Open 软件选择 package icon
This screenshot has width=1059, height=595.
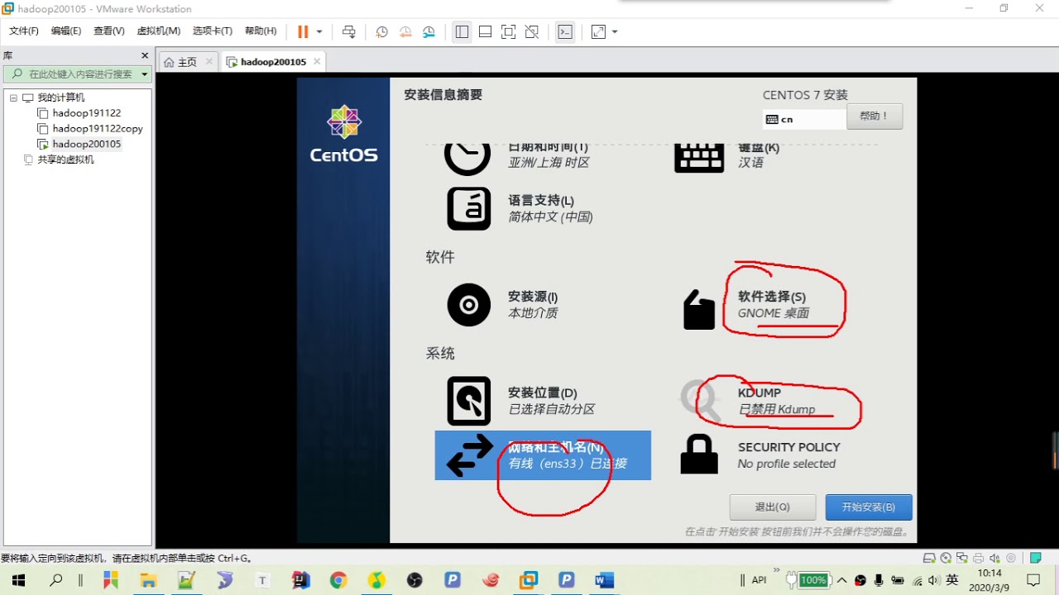699,310
